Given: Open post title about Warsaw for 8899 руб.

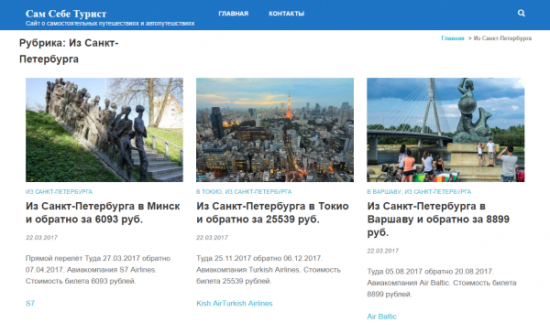Looking at the screenshot, I should (x=438, y=219).
